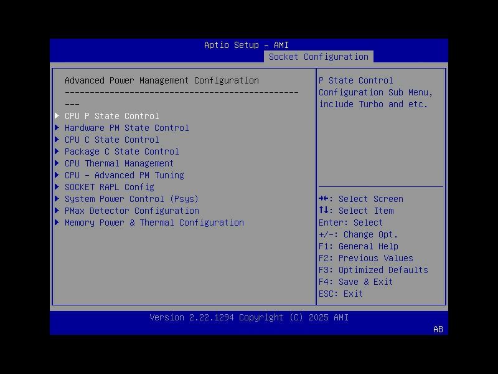Switch to the Socket Configuration tab
498x374 pixels.
(x=318, y=55)
